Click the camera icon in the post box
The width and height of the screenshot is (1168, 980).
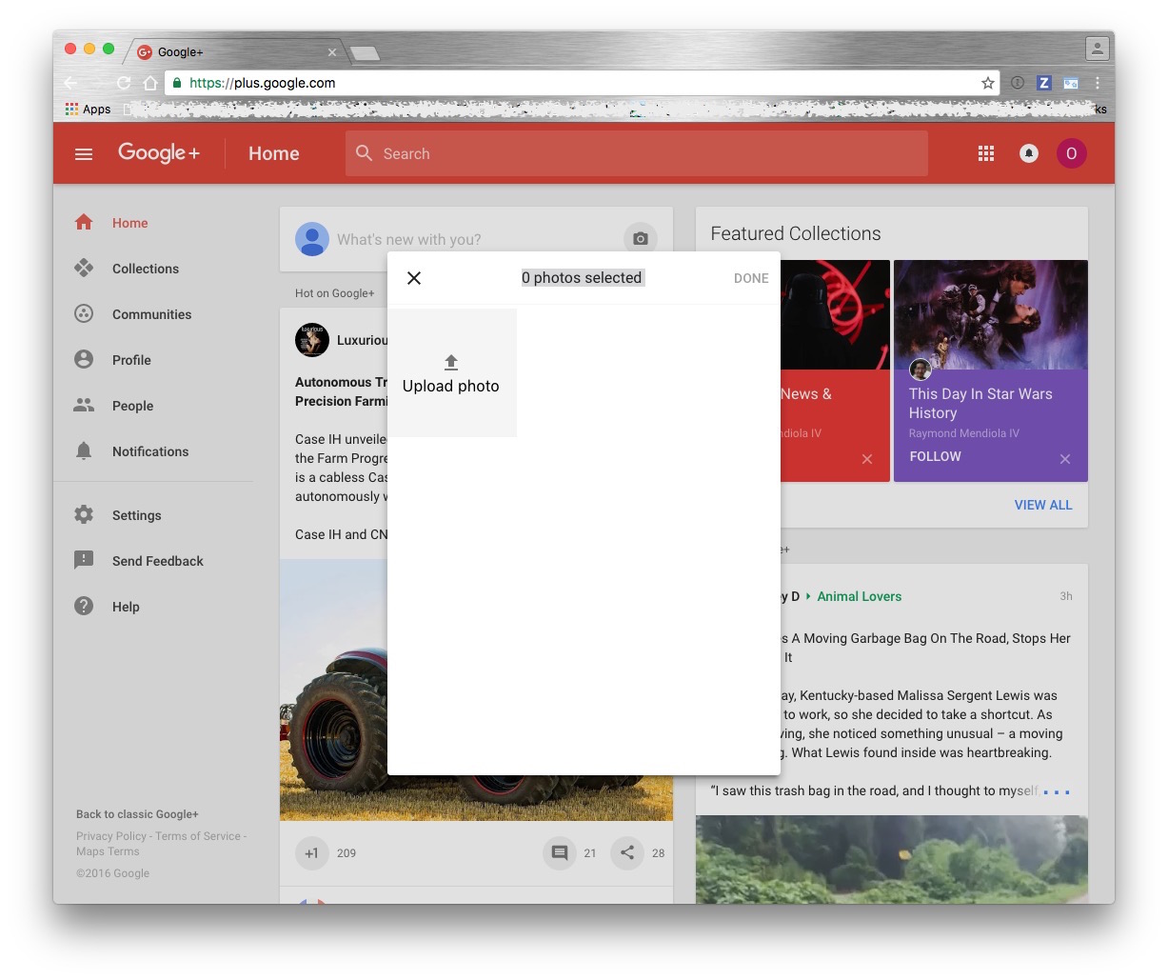tap(641, 239)
